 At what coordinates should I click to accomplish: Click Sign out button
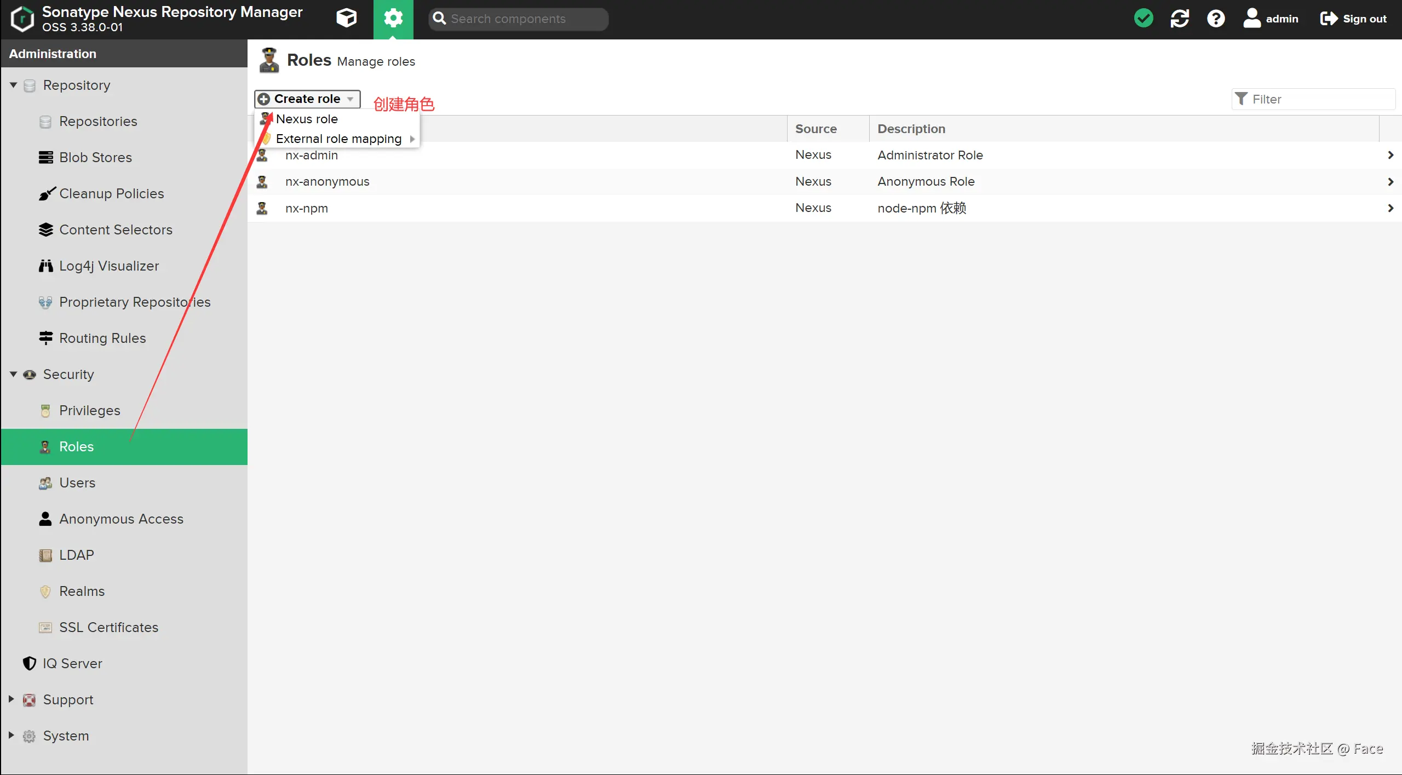pos(1353,19)
